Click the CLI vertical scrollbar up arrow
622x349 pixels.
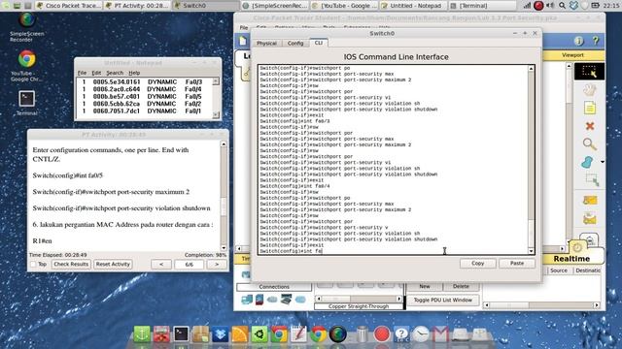[x=531, y=69]
